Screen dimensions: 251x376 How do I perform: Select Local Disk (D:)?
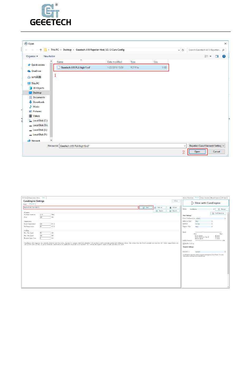click(38, 125)
